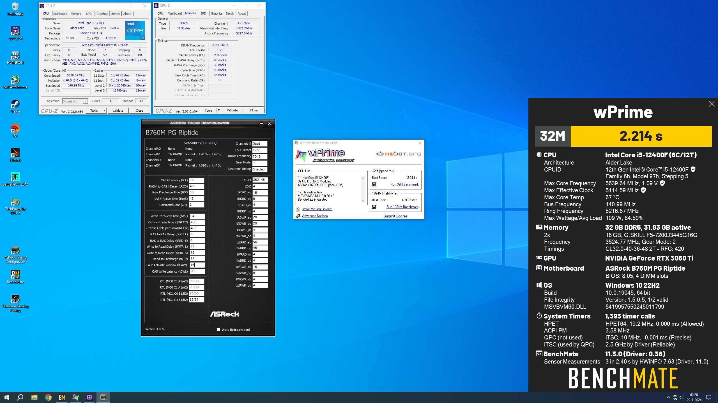Click Validate in the left CPU-Z window

click(118, 111)
